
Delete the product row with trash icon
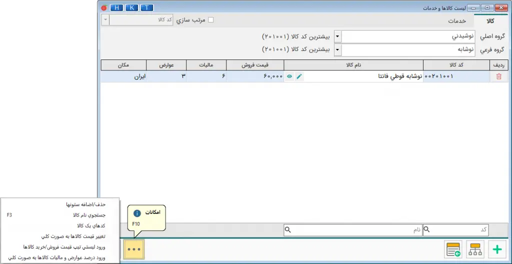(498, 76)
